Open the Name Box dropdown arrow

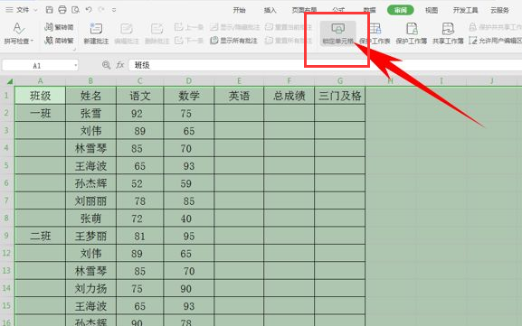pos(76,65)
